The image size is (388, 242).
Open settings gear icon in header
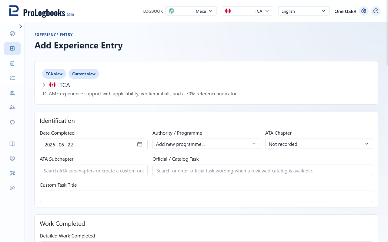364,11
